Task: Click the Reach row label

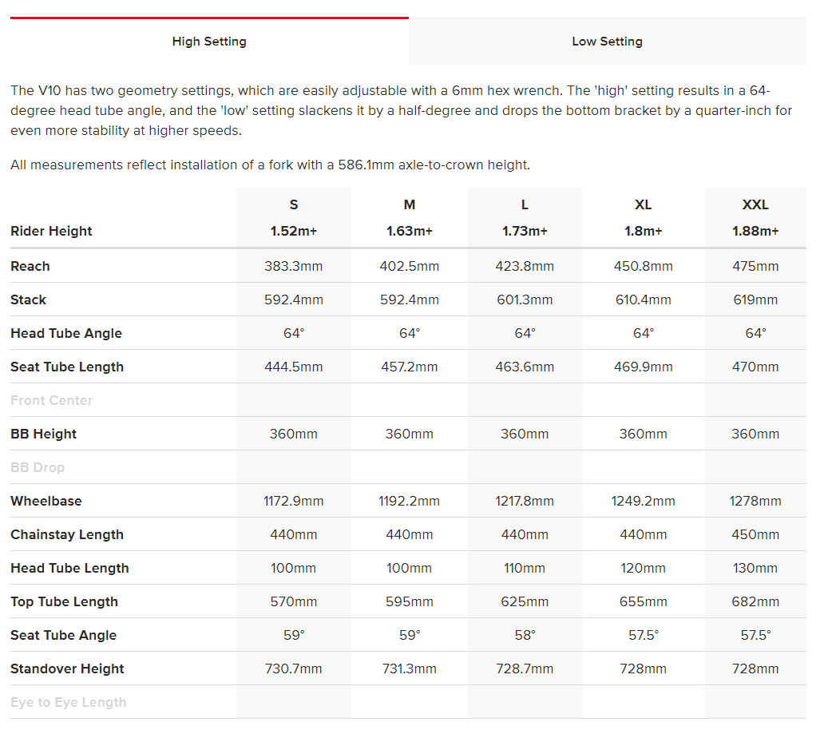Action: click(x=30, y=266)
